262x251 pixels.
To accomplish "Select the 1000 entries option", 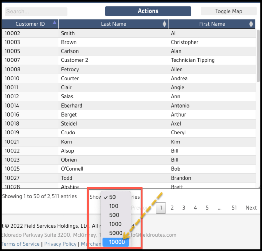I will coord(115,224).
